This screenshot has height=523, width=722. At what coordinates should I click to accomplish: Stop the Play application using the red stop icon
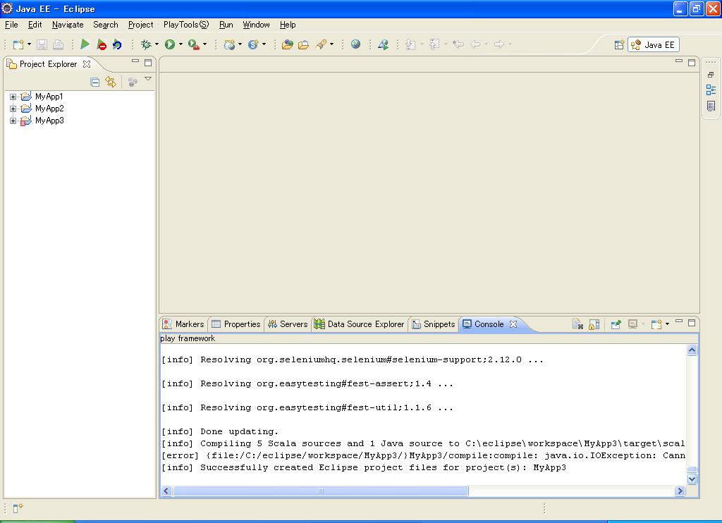(x=102, y=44)
